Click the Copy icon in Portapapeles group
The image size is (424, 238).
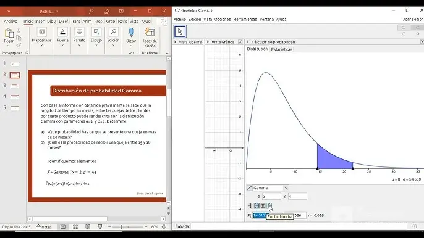click(19, 38)
